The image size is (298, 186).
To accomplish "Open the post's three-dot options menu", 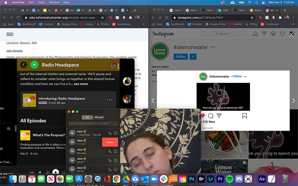I will tap(245, 76).
